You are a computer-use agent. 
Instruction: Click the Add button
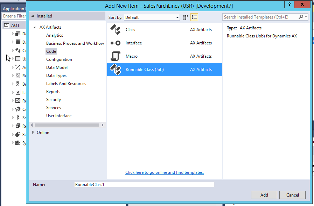click(x=264, y=195)
